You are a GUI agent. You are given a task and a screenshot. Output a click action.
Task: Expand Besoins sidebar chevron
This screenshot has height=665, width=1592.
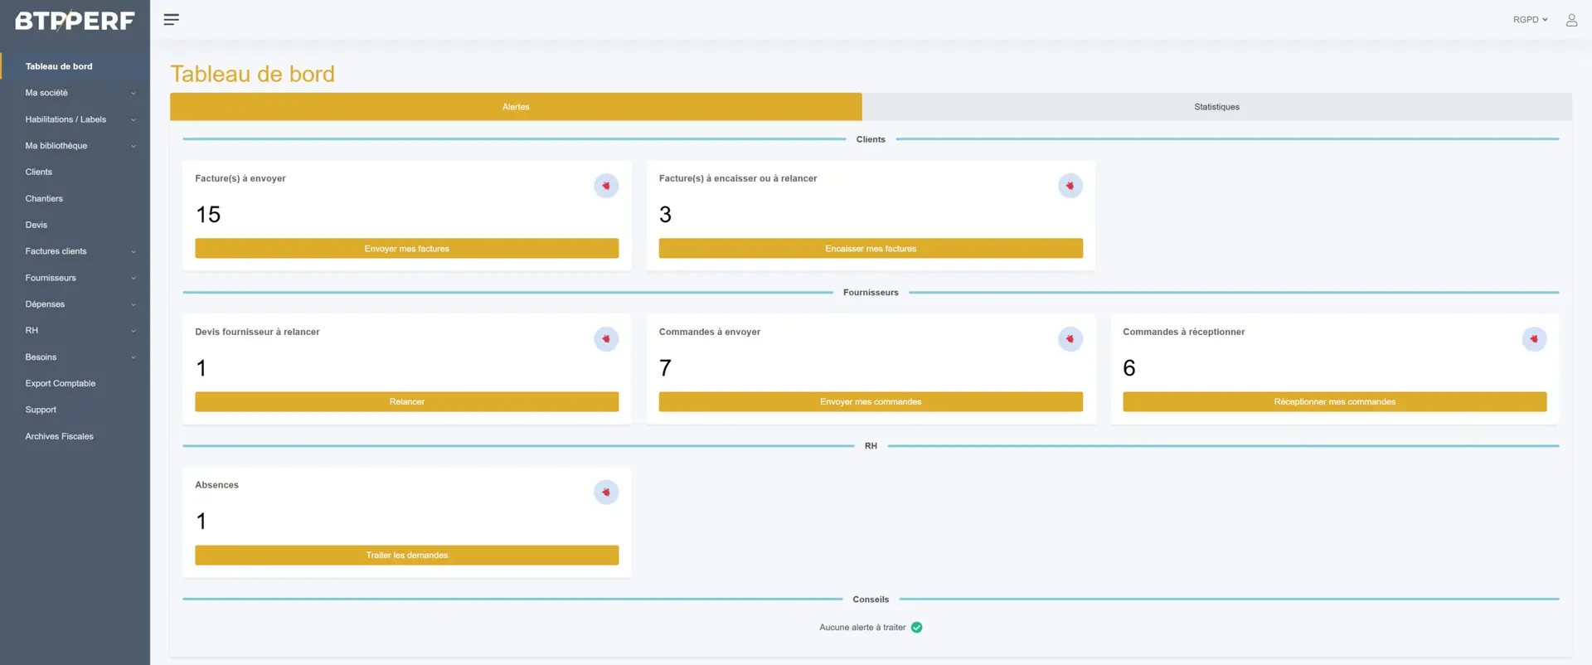(133, 358)
